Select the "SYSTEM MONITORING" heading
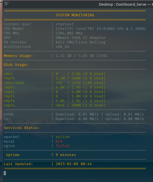This screenshot has width=153, height=182. click(x=75, y=15)
